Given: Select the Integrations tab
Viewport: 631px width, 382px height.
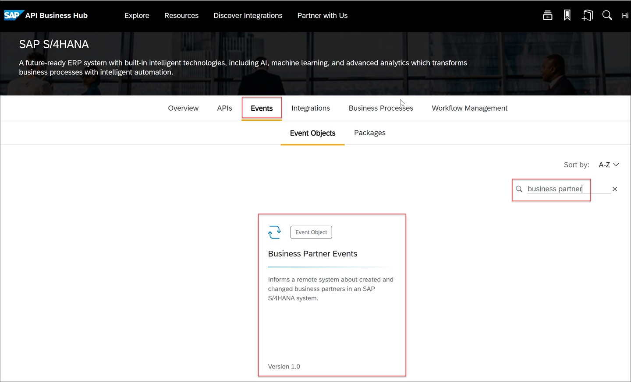Looking at the screenshot, I should click(311, 108).
